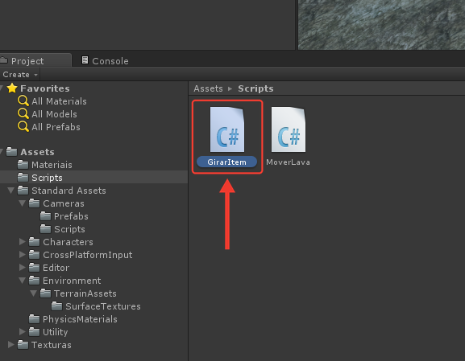
Task: Collapse the Environment folder arrow
Action: (23, 281)
